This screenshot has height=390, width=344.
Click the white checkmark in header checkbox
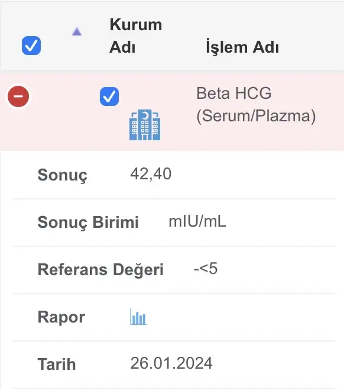click(31, 46)
